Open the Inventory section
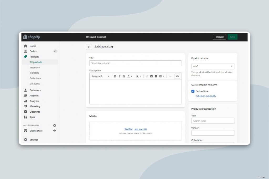The image size is (269, 179). click(35, 67)
